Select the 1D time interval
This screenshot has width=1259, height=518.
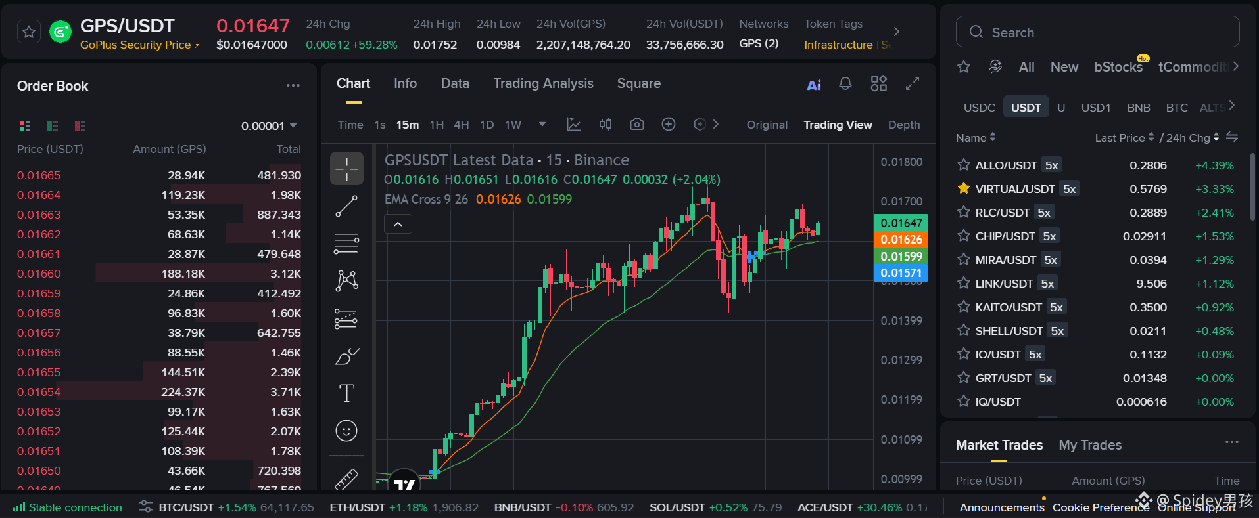pos(487,125)
